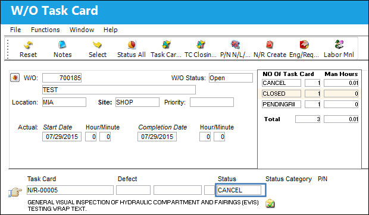Screen dimensions: 369x215
Task: Select the PENDINGRII row in summary
Action: (x=310, y=104)
